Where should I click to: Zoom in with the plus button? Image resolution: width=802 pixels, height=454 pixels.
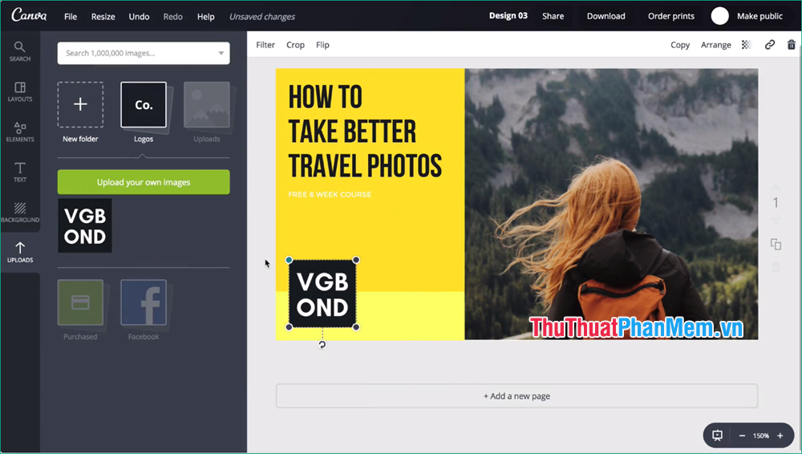click(780, 436)
